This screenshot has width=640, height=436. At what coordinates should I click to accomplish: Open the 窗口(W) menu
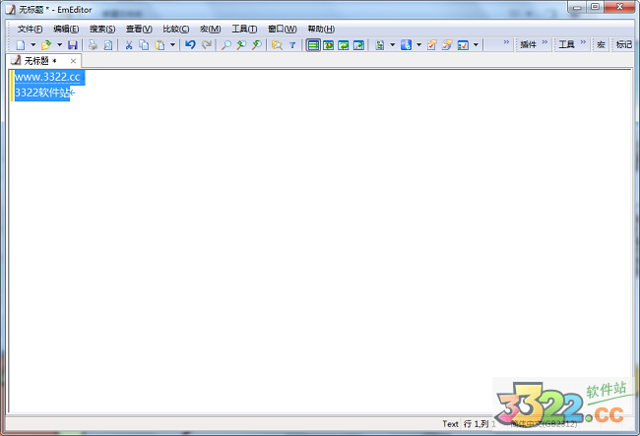pos(282,29)
